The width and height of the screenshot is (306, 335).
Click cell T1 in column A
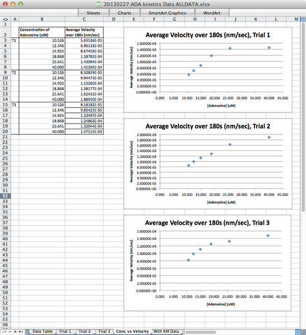[x=15, y=40]
